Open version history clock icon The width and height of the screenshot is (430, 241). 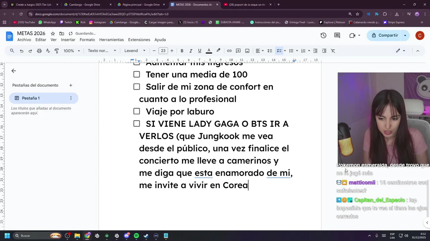pos(324,35)
